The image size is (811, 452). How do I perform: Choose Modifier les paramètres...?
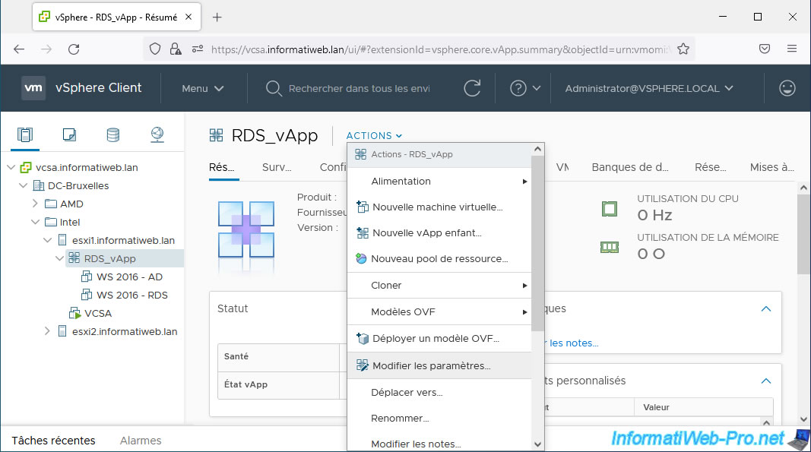pos(439,365)
